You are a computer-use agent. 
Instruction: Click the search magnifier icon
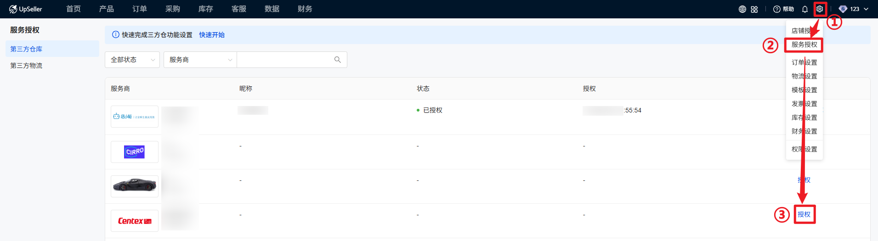pos(338,60)
